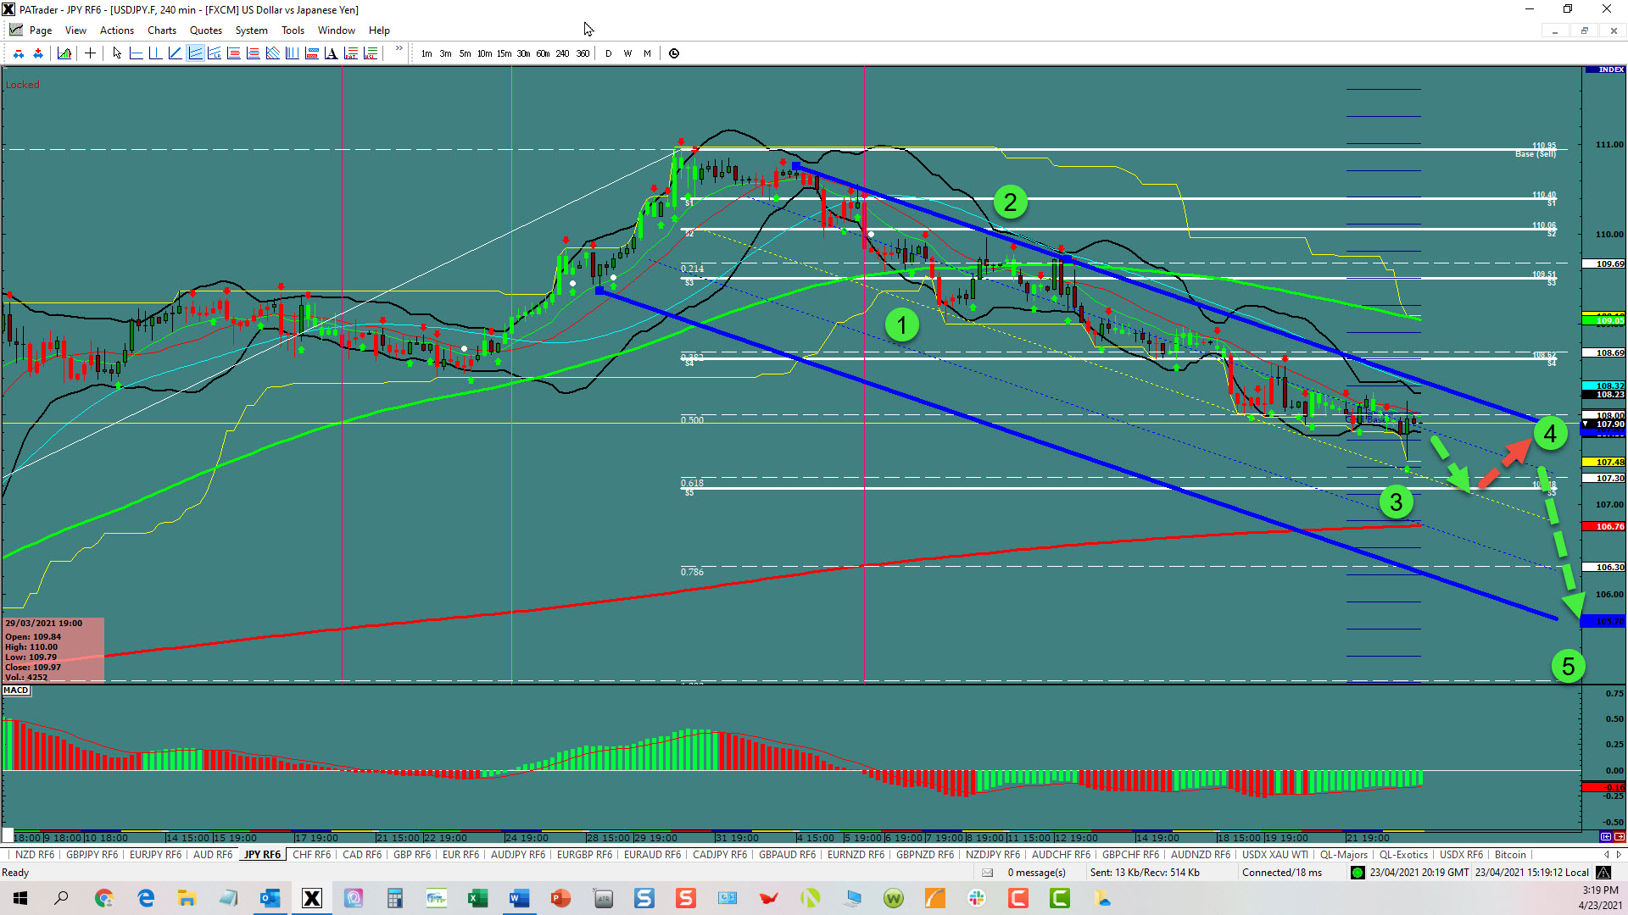Image resolution: width=1628 pixels, height=915 pixels.
Task: Switch to the Bitcoin tab
Action: [x=1510, y=855]
